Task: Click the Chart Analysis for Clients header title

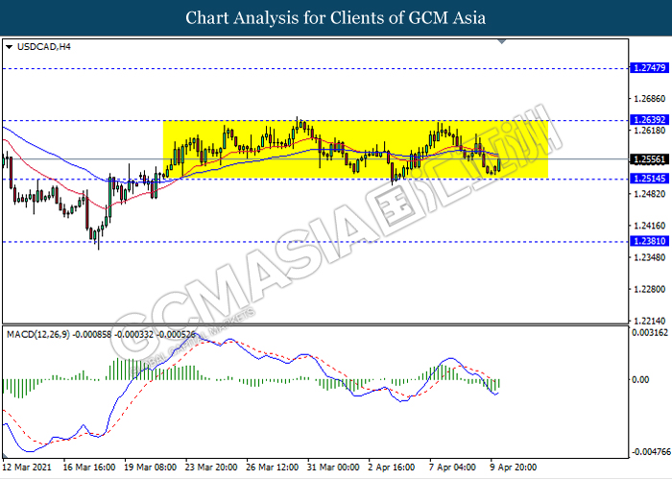Action: point(336,18)
